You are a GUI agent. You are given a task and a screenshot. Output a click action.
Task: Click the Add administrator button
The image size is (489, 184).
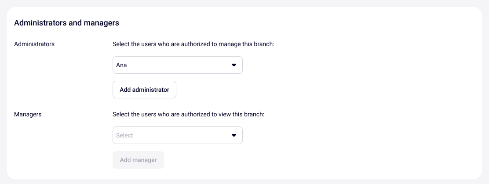[144, 90]
